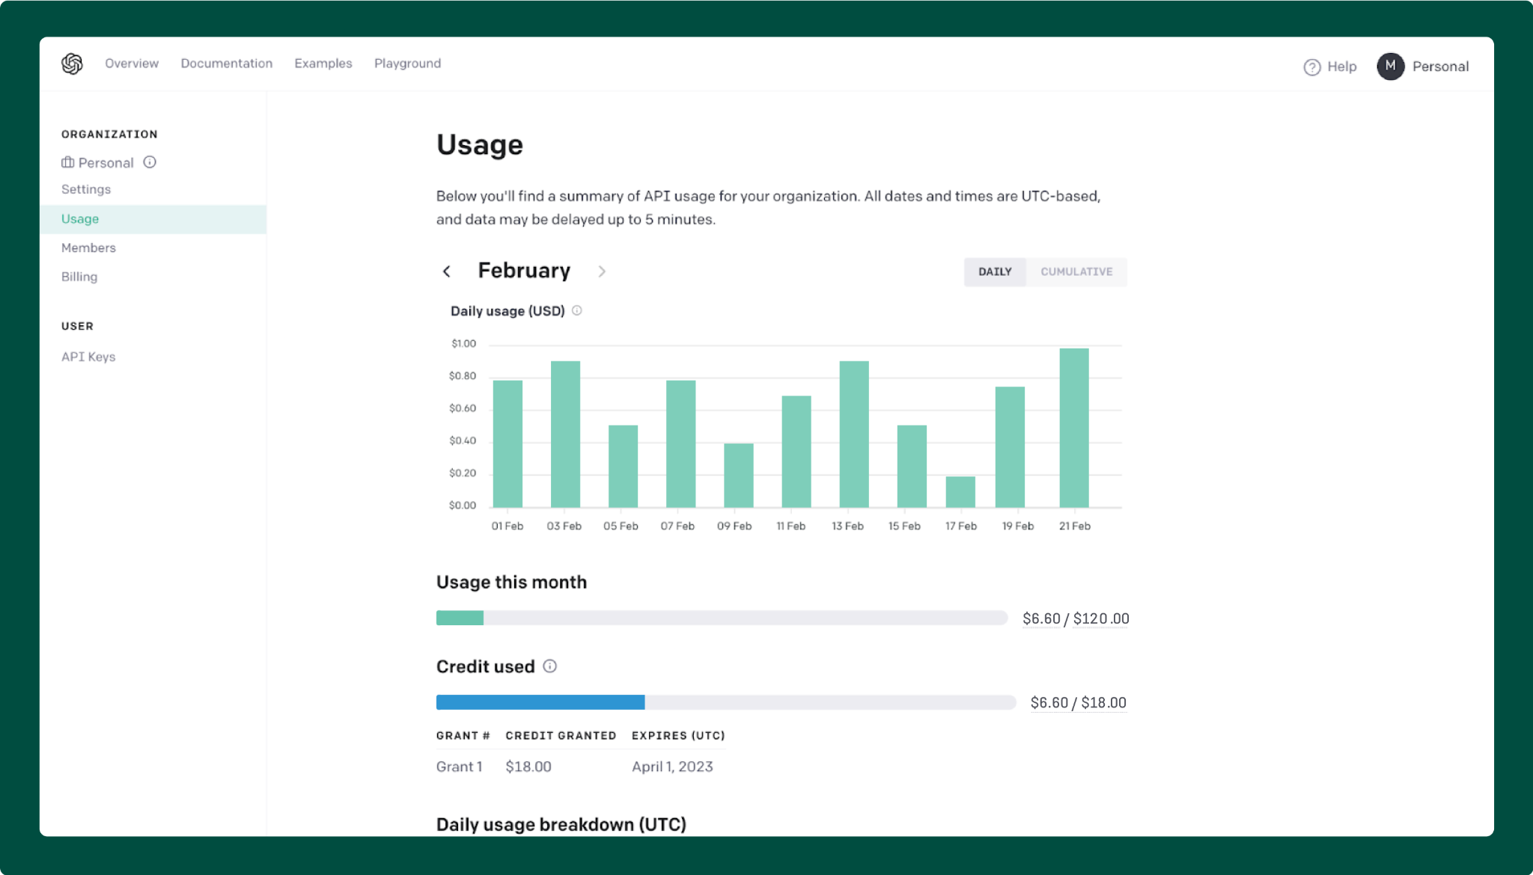This screenshot has height=875, width=1533.
Task: Click the CREDIT GRANTED column header
Action: click(x=561, y=736)
